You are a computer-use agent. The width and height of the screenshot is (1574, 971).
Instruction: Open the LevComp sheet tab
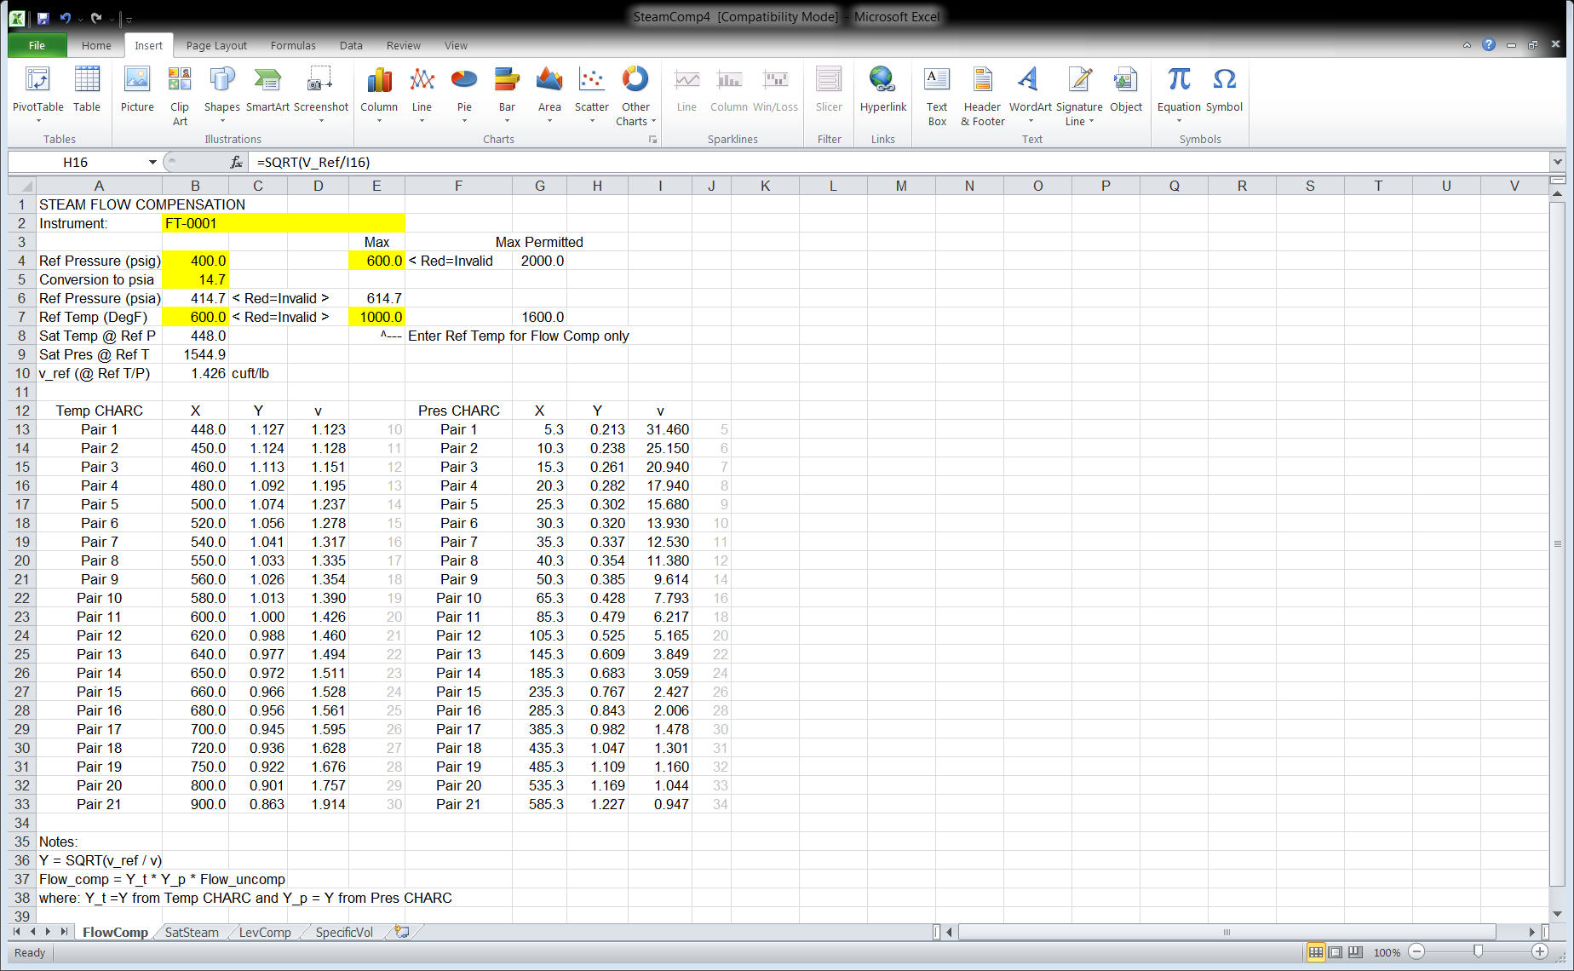click(265, 932)
